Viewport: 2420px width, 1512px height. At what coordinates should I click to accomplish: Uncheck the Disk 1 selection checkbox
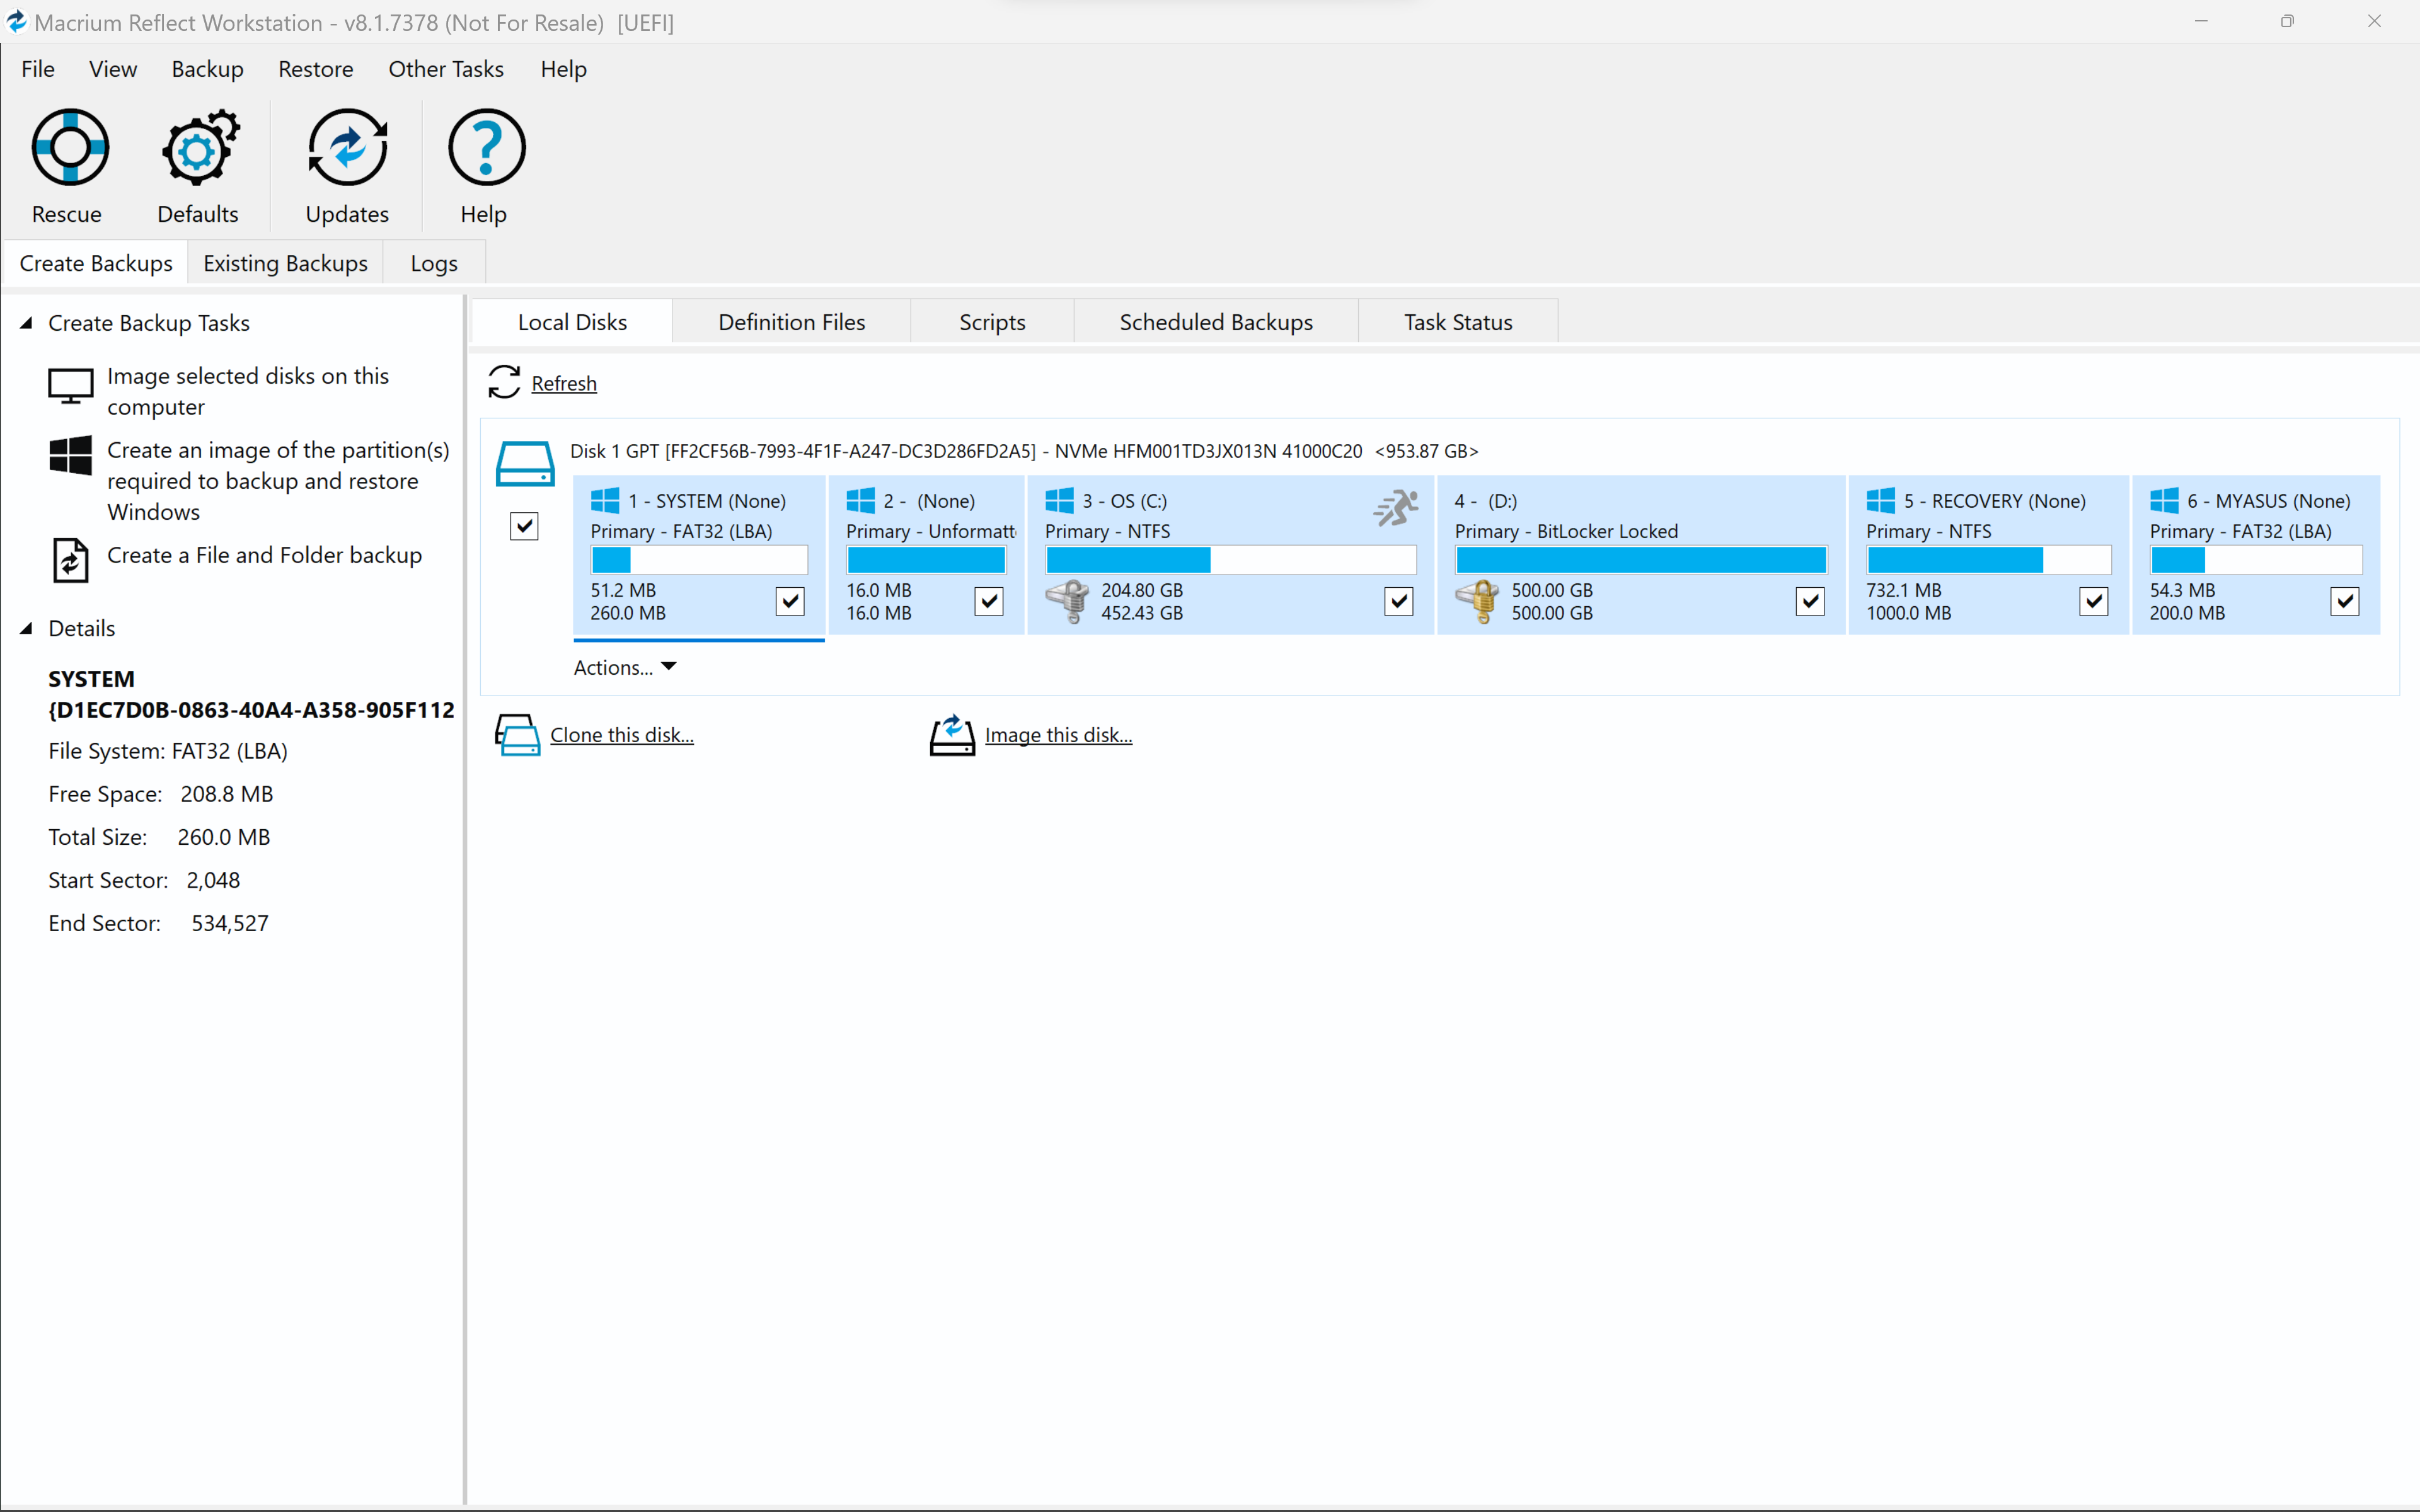point(524,525)
